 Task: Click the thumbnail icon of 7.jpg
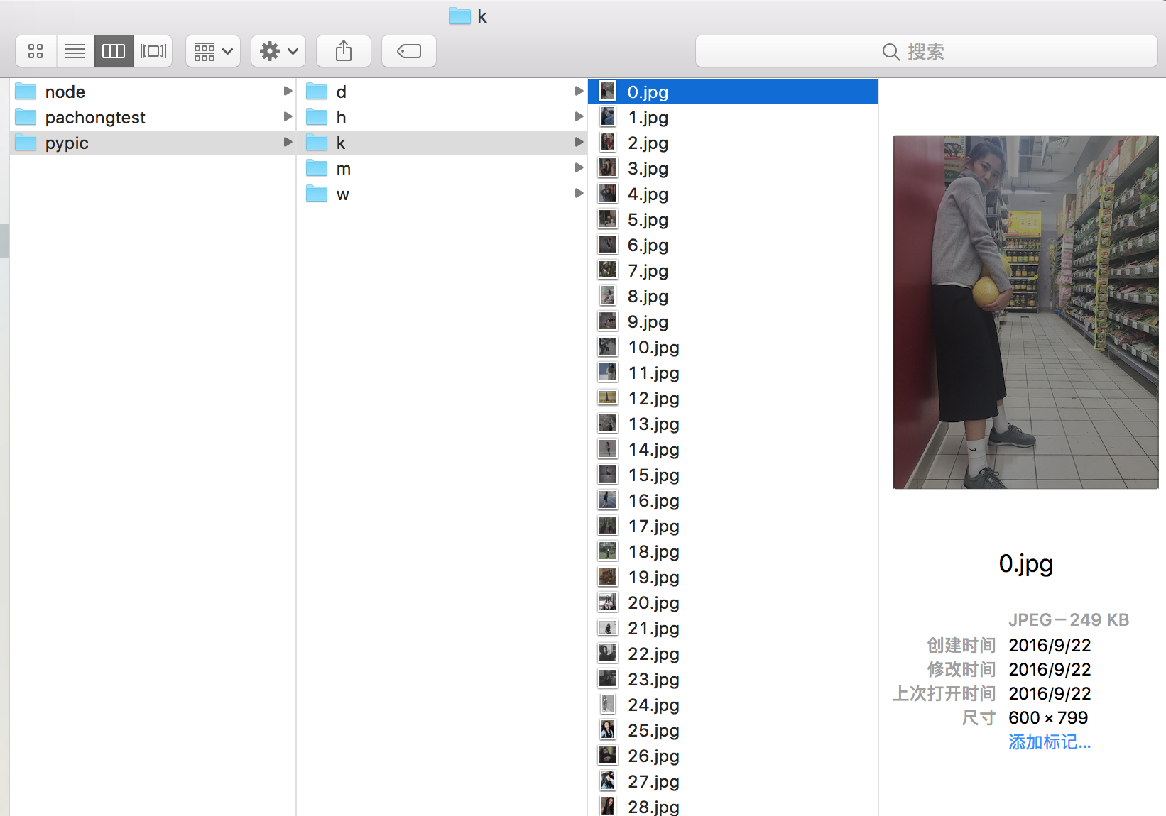[608, 270]
